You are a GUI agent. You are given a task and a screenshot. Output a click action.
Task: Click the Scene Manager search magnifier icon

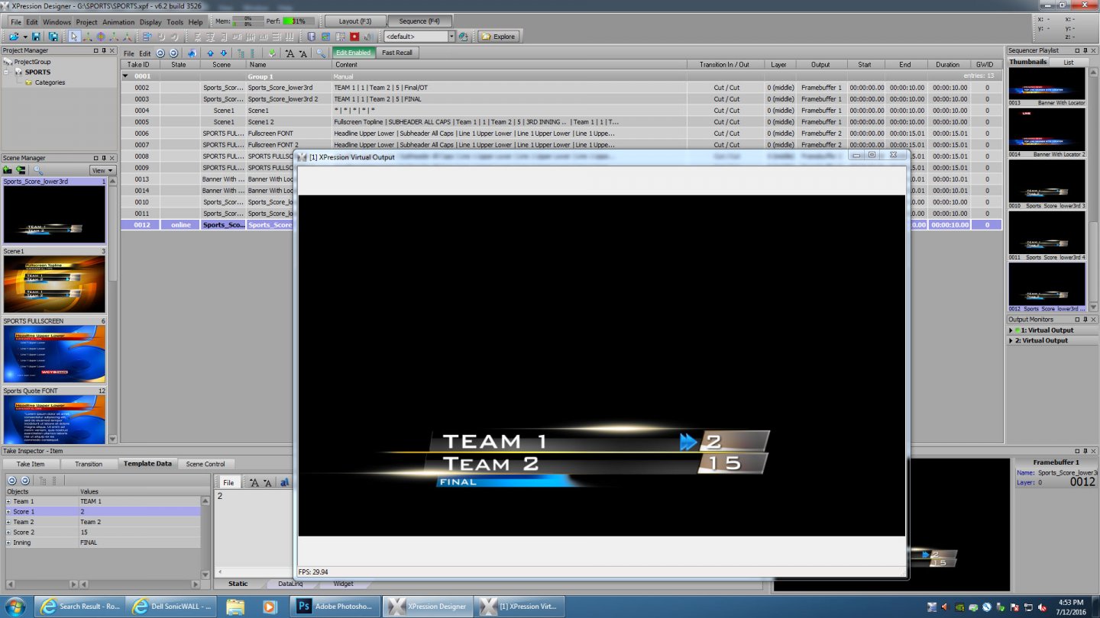37,170
